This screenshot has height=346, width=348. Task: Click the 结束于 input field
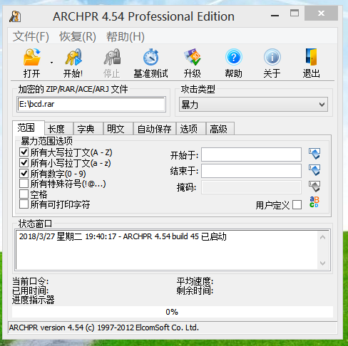click(251, 171)
